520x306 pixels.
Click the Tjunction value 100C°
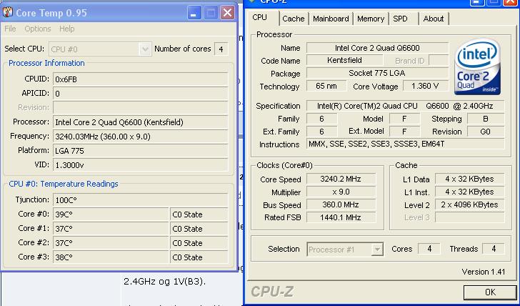(140, 200)
